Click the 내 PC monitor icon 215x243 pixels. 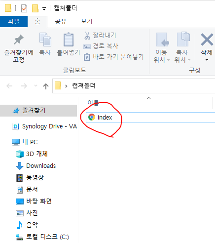point(16,142)
